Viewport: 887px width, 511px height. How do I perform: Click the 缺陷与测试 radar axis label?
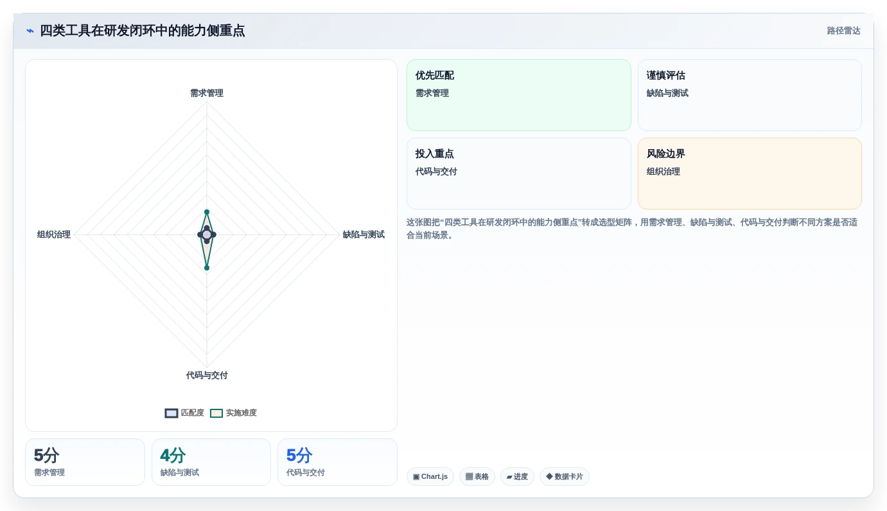coord(364,235)
